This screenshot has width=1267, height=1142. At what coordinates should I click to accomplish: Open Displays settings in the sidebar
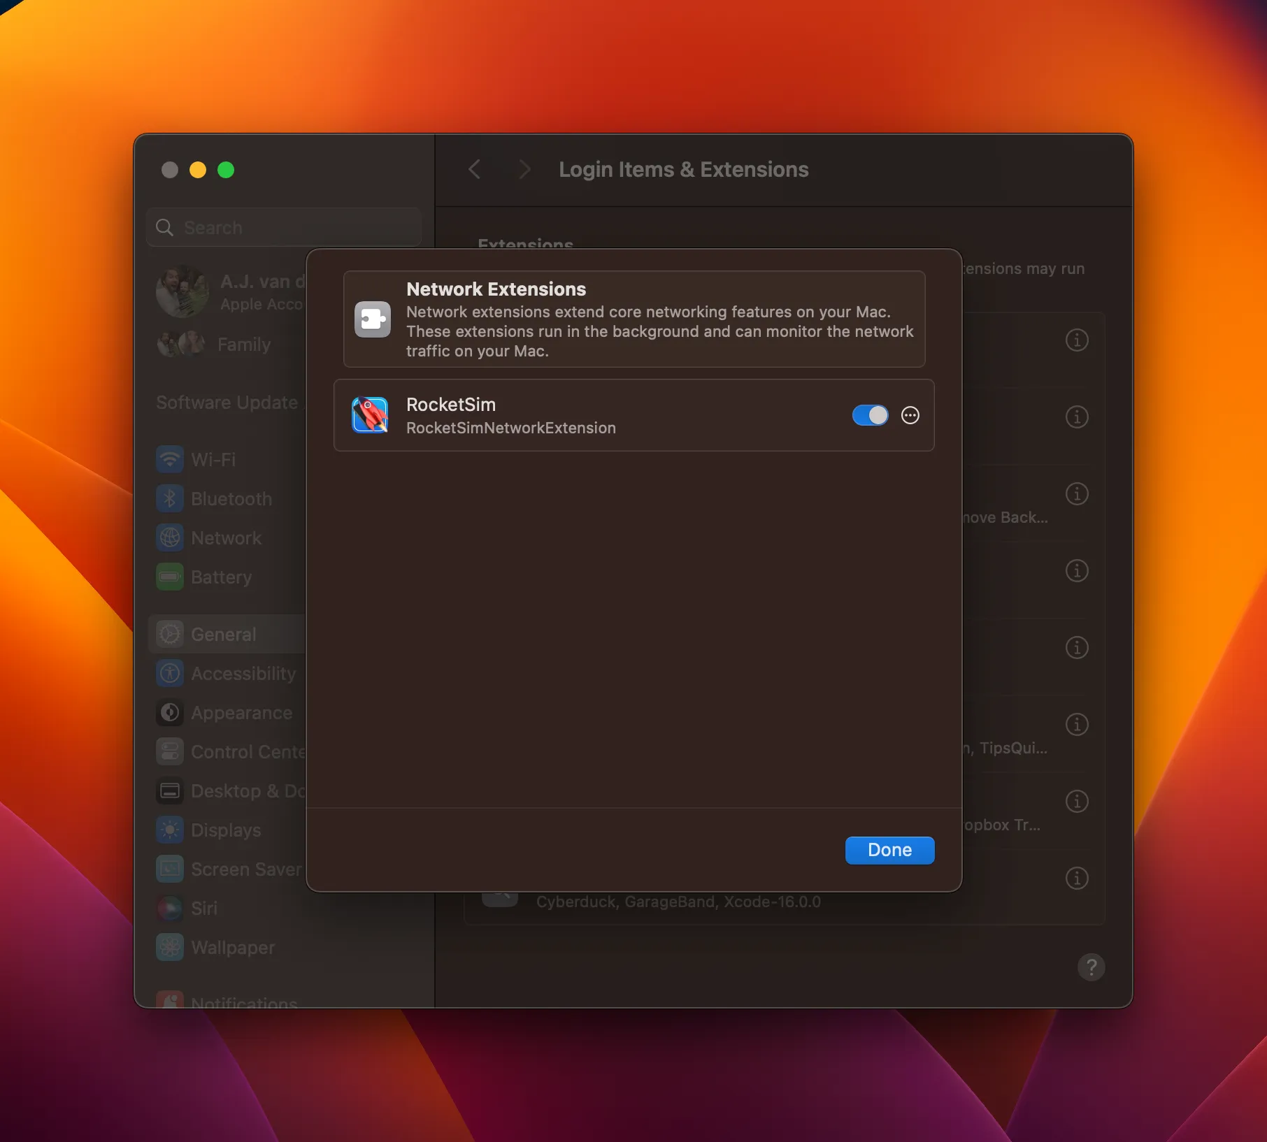[225, 830]
